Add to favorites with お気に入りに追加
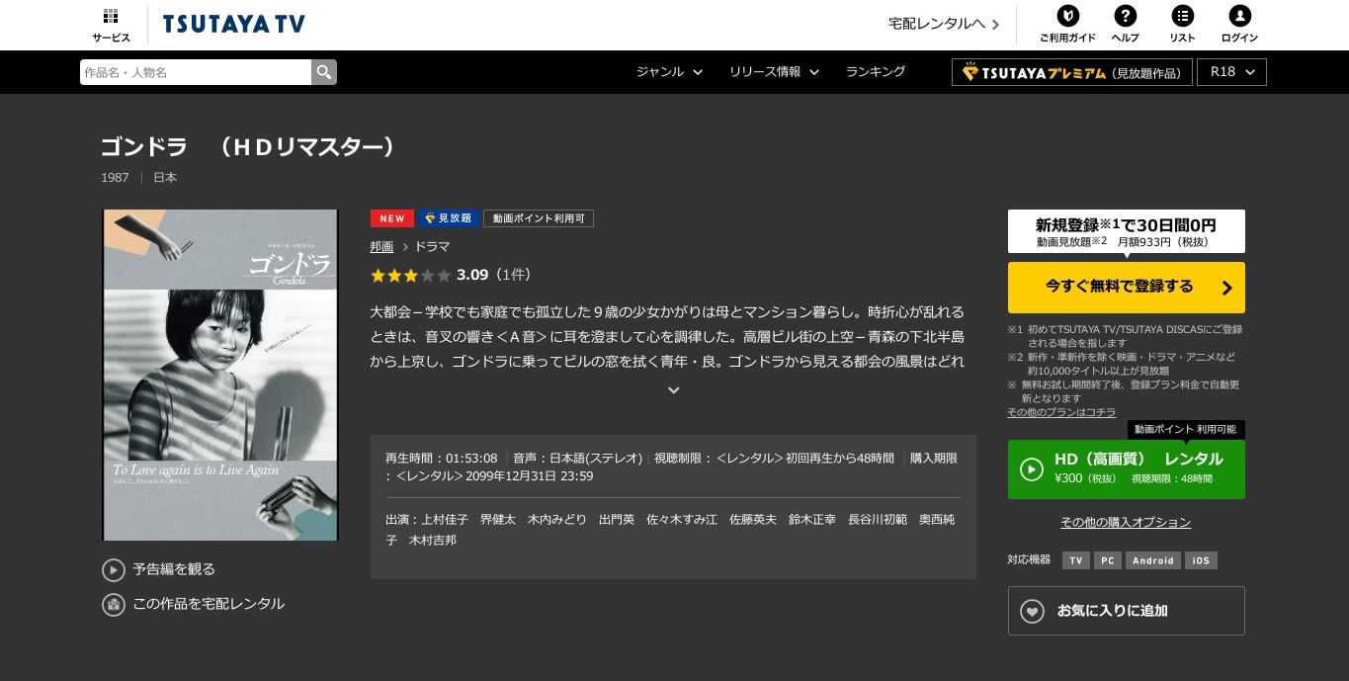 (1126, 611)
